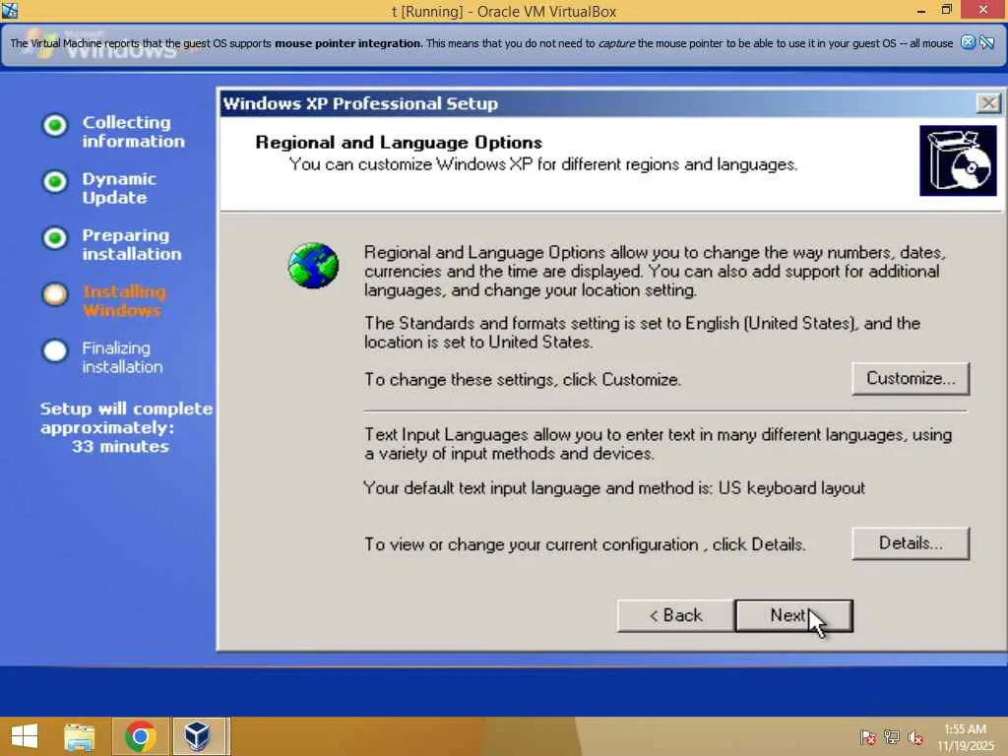Screen dimensions: 1008x756
Task: Open File Explorer from the taskbar
Action: (80, 736)
